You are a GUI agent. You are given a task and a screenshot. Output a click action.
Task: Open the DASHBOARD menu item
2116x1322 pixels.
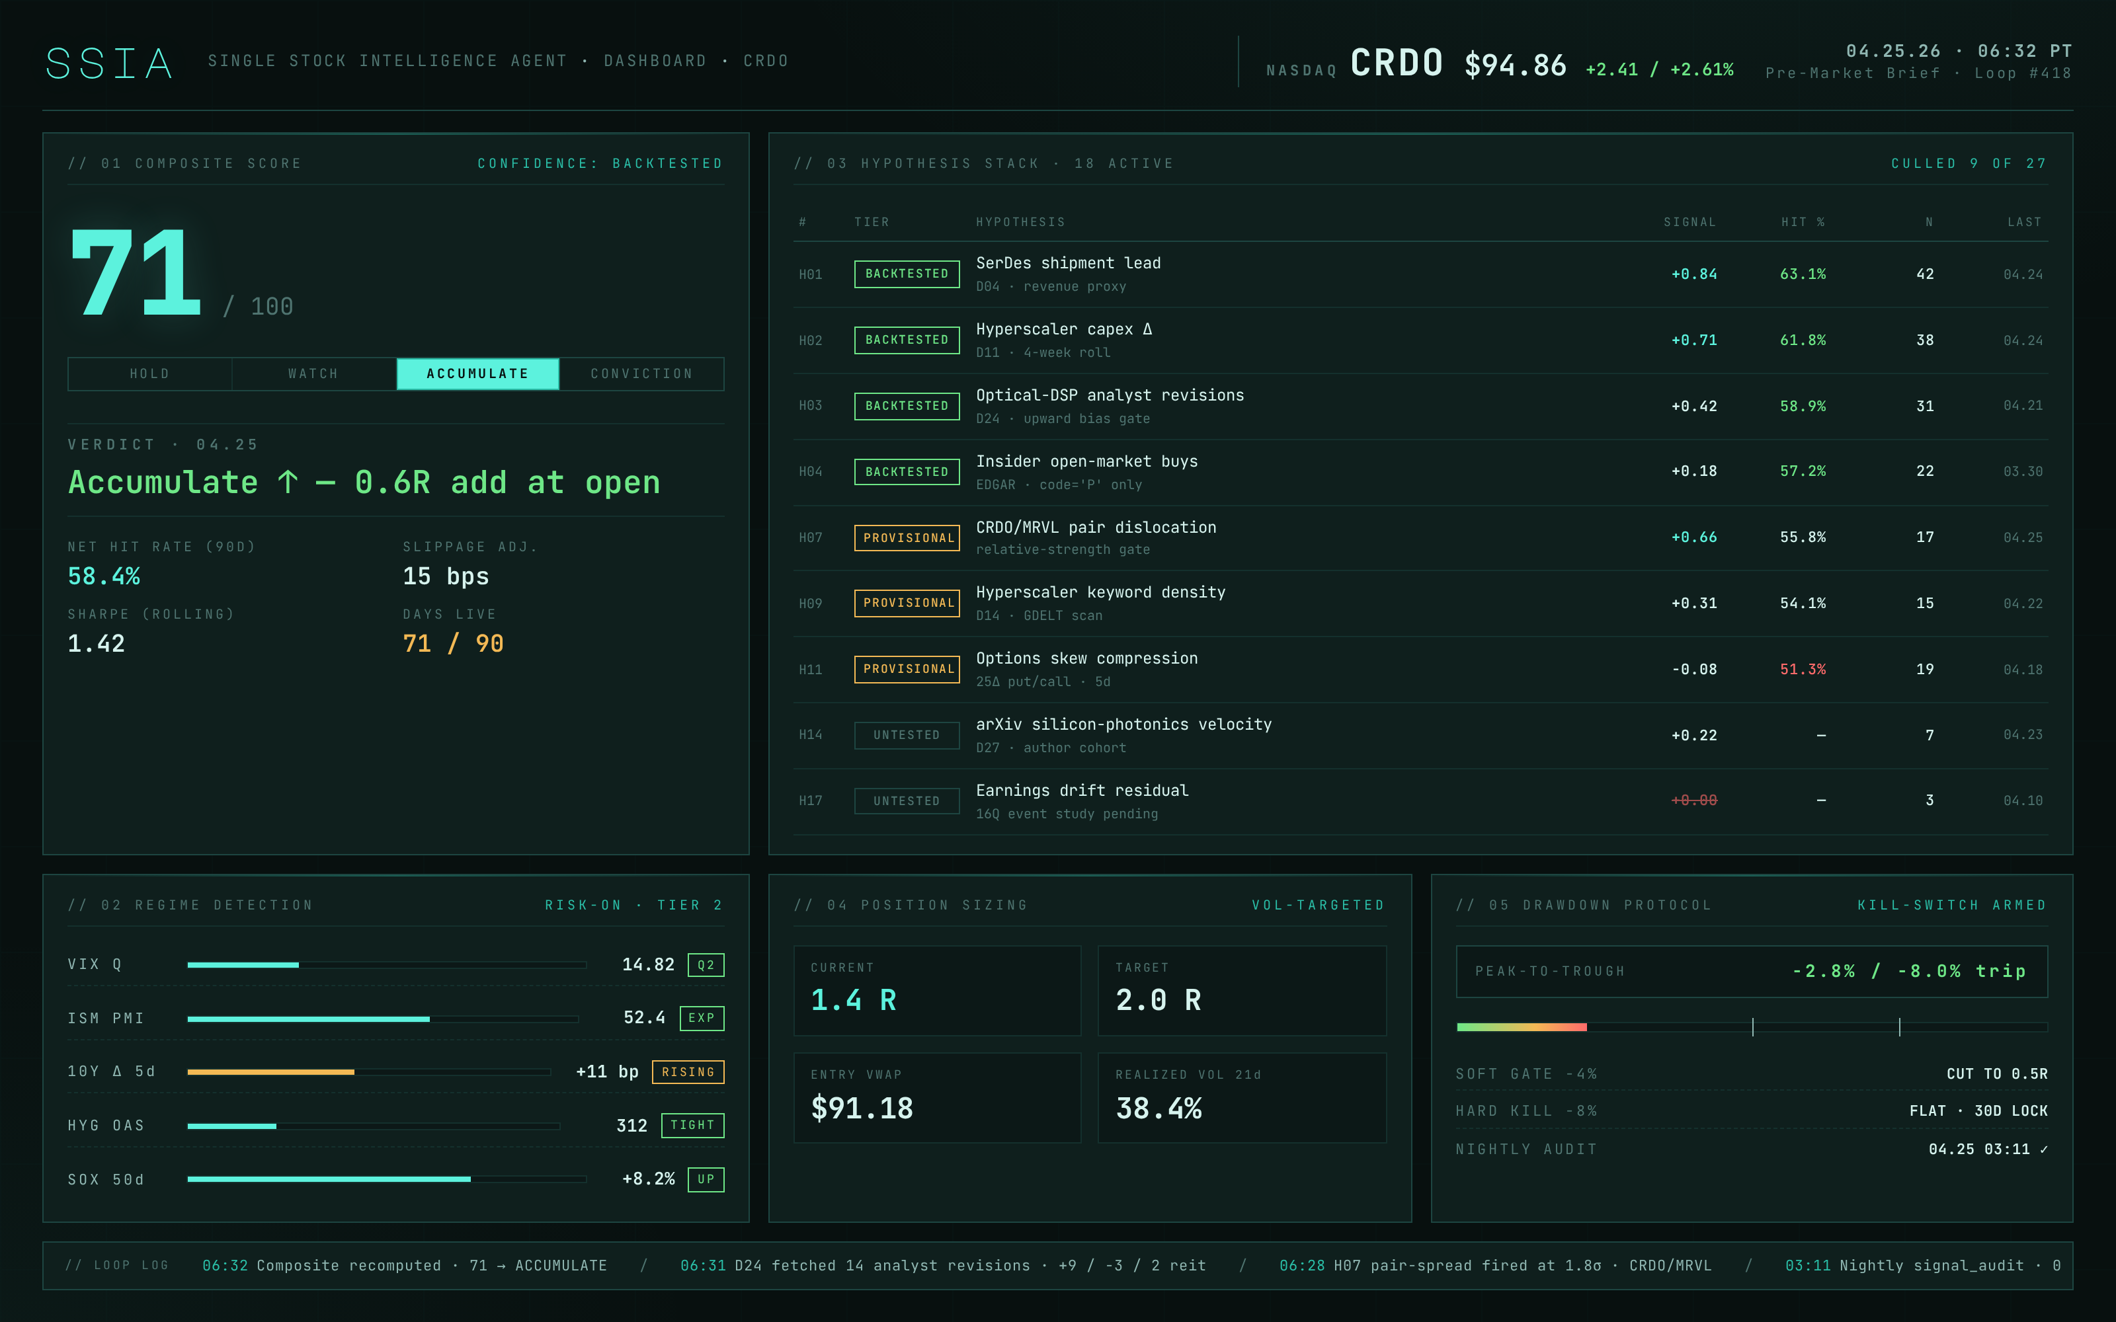click(655, 60)
